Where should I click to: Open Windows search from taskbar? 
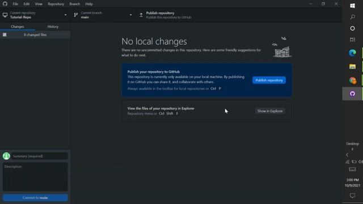(x=352, y=17)
